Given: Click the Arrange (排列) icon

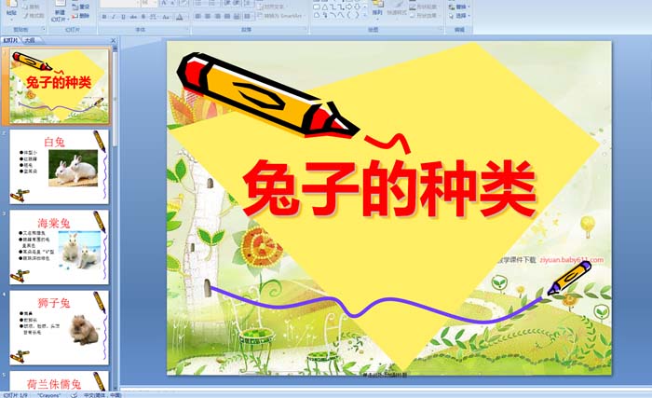Looking at the screenshot, I should [376, 4].
